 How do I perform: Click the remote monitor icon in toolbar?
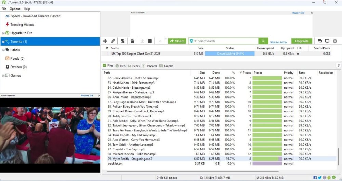point(327,41)
